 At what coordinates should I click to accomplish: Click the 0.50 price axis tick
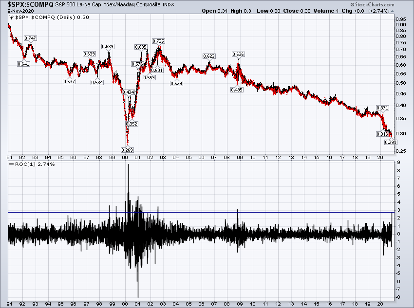pyautogui.click(x=401, y=83)
